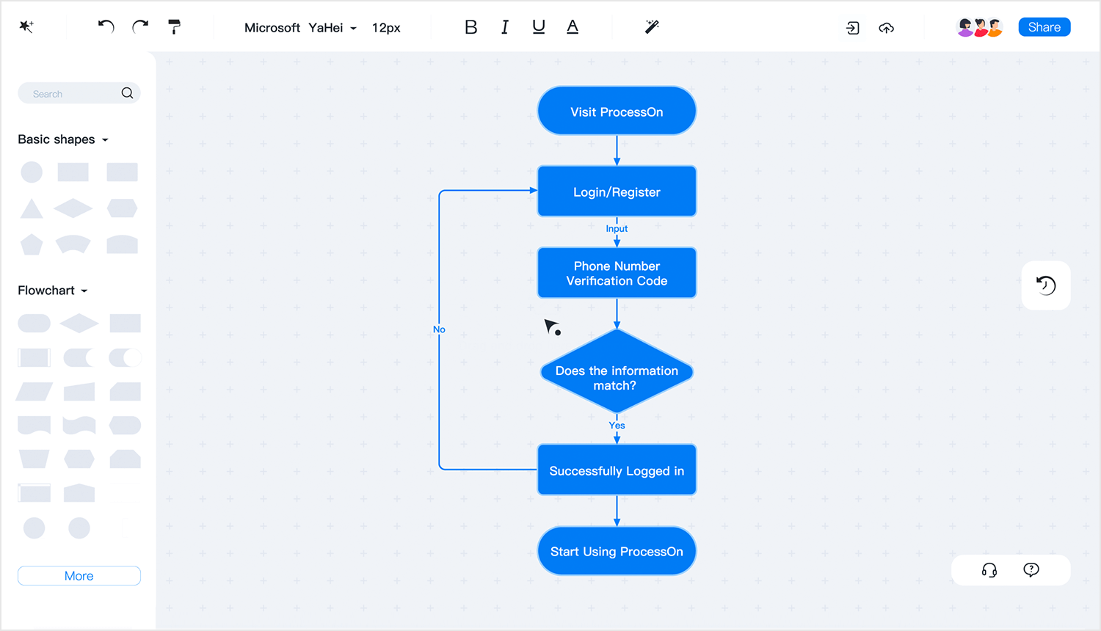Viewport: 1101px width, 631px height.
Task: Click the import/export arrow icon
Action: tap(853, 28)
